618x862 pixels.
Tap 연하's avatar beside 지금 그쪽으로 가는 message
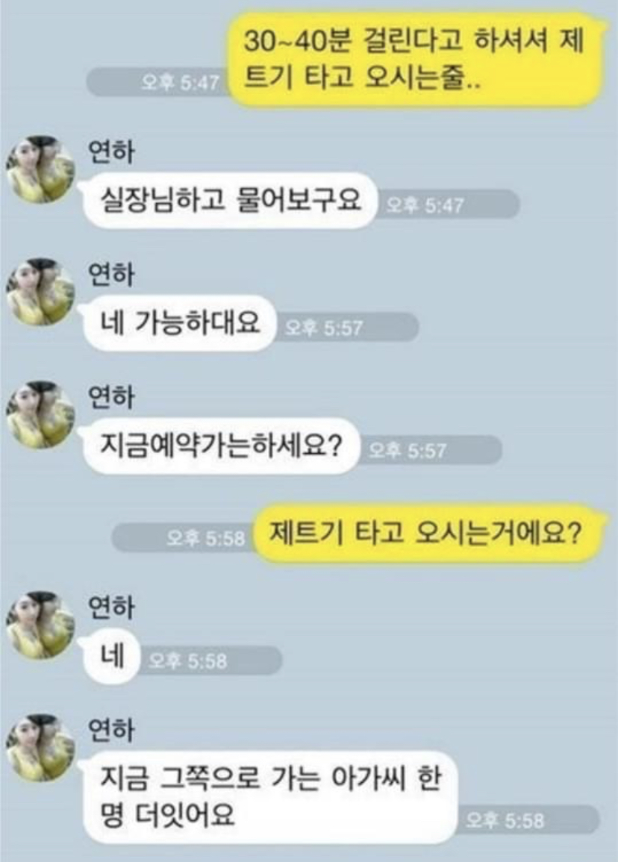point(40,748)
